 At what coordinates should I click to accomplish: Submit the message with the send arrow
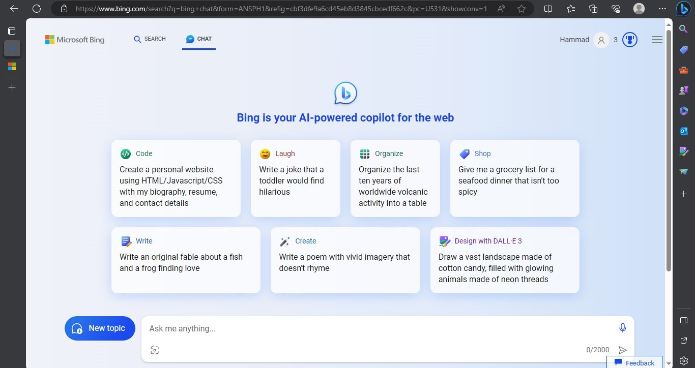tap(622, 350)
